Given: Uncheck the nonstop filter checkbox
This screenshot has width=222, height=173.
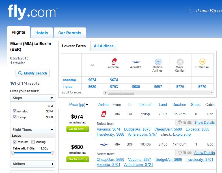Looking at the screenshot, I should [14, 111].
